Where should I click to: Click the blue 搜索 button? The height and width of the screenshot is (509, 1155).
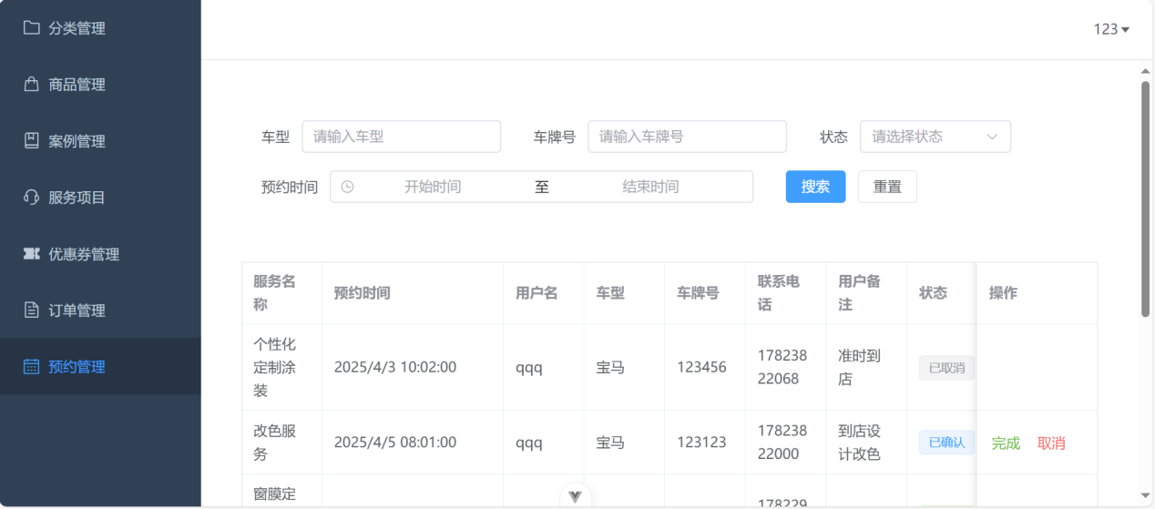click(x=815, y=187)
